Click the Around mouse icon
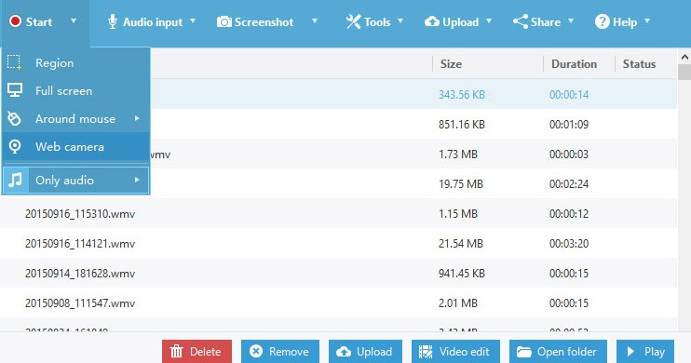The image size is (691, 363). [x=15, y=118]
